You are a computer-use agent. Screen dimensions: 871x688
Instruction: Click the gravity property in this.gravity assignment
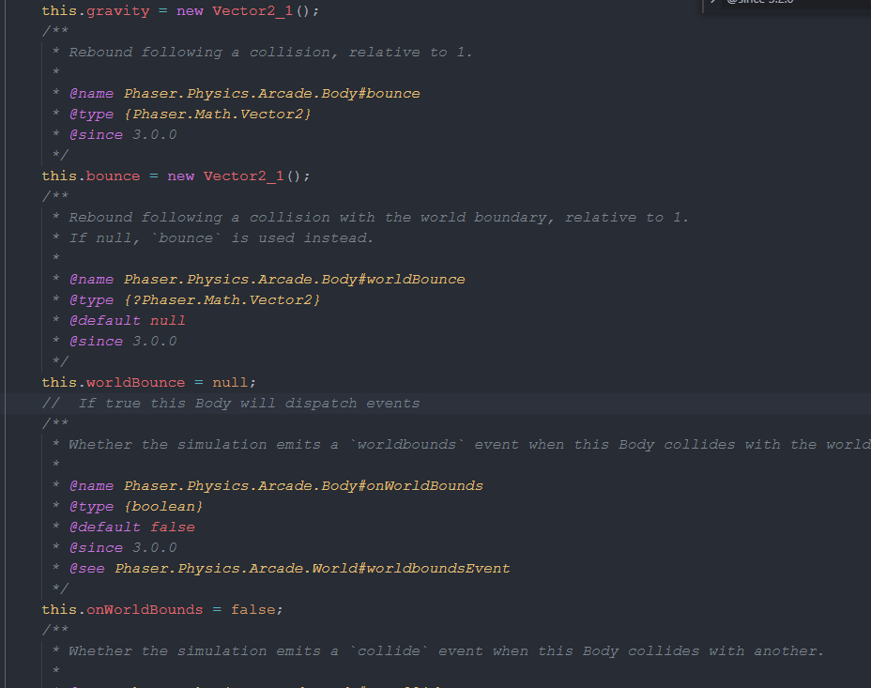[x=117, y=11]
